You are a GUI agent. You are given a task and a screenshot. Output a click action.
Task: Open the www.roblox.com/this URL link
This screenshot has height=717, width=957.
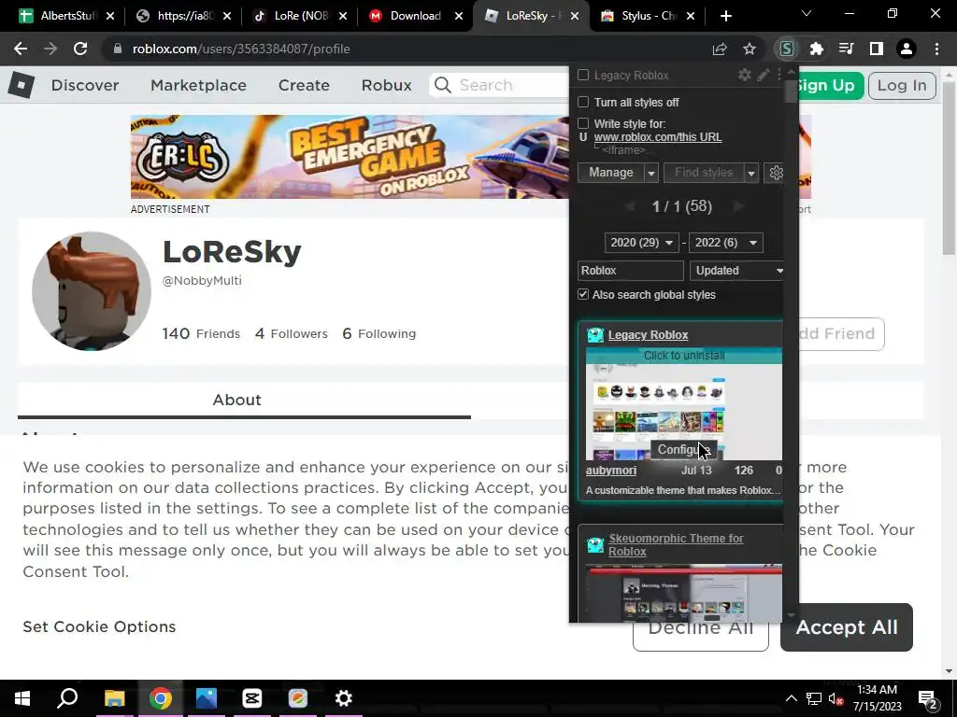tap(658, 137)
